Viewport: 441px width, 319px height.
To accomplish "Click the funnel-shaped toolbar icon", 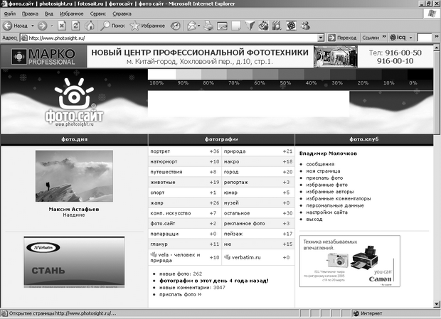I will pos(250,26).
